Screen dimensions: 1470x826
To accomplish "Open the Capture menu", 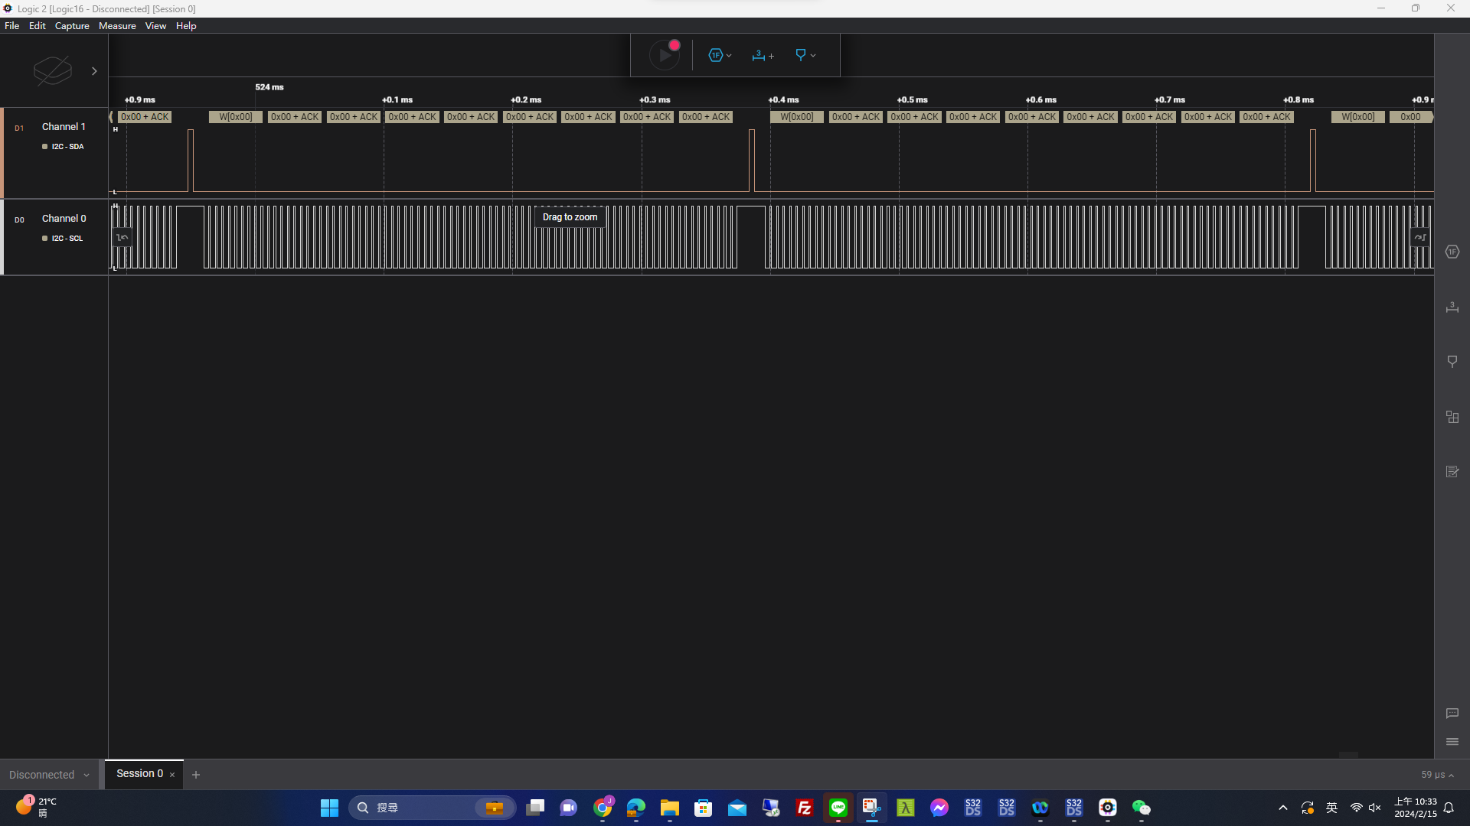I will pyautogui.click(x=72, y=25).
